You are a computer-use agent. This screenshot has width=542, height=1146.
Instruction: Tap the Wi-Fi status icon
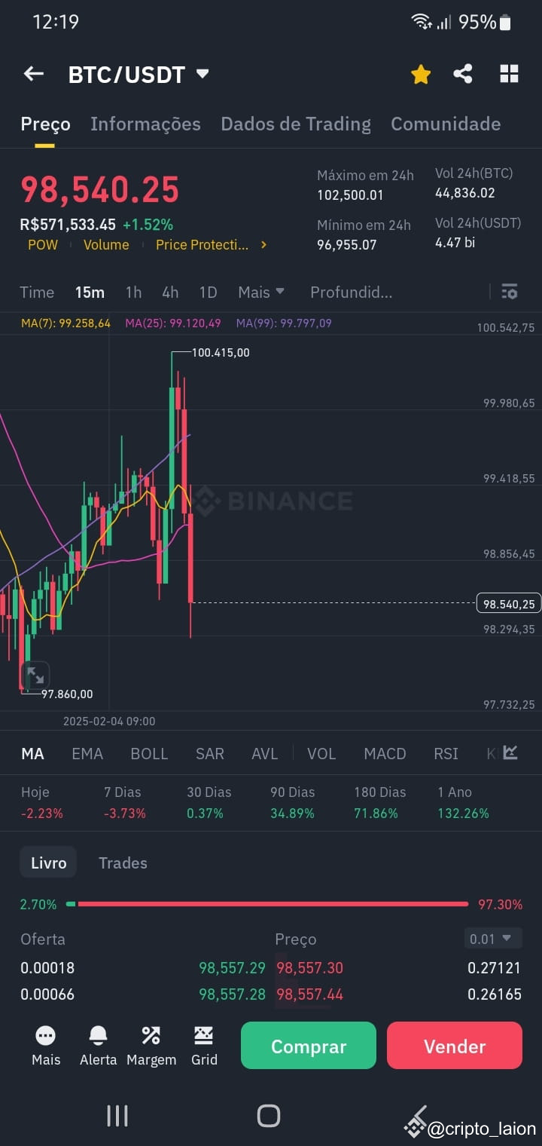click(x=421, y=22)
